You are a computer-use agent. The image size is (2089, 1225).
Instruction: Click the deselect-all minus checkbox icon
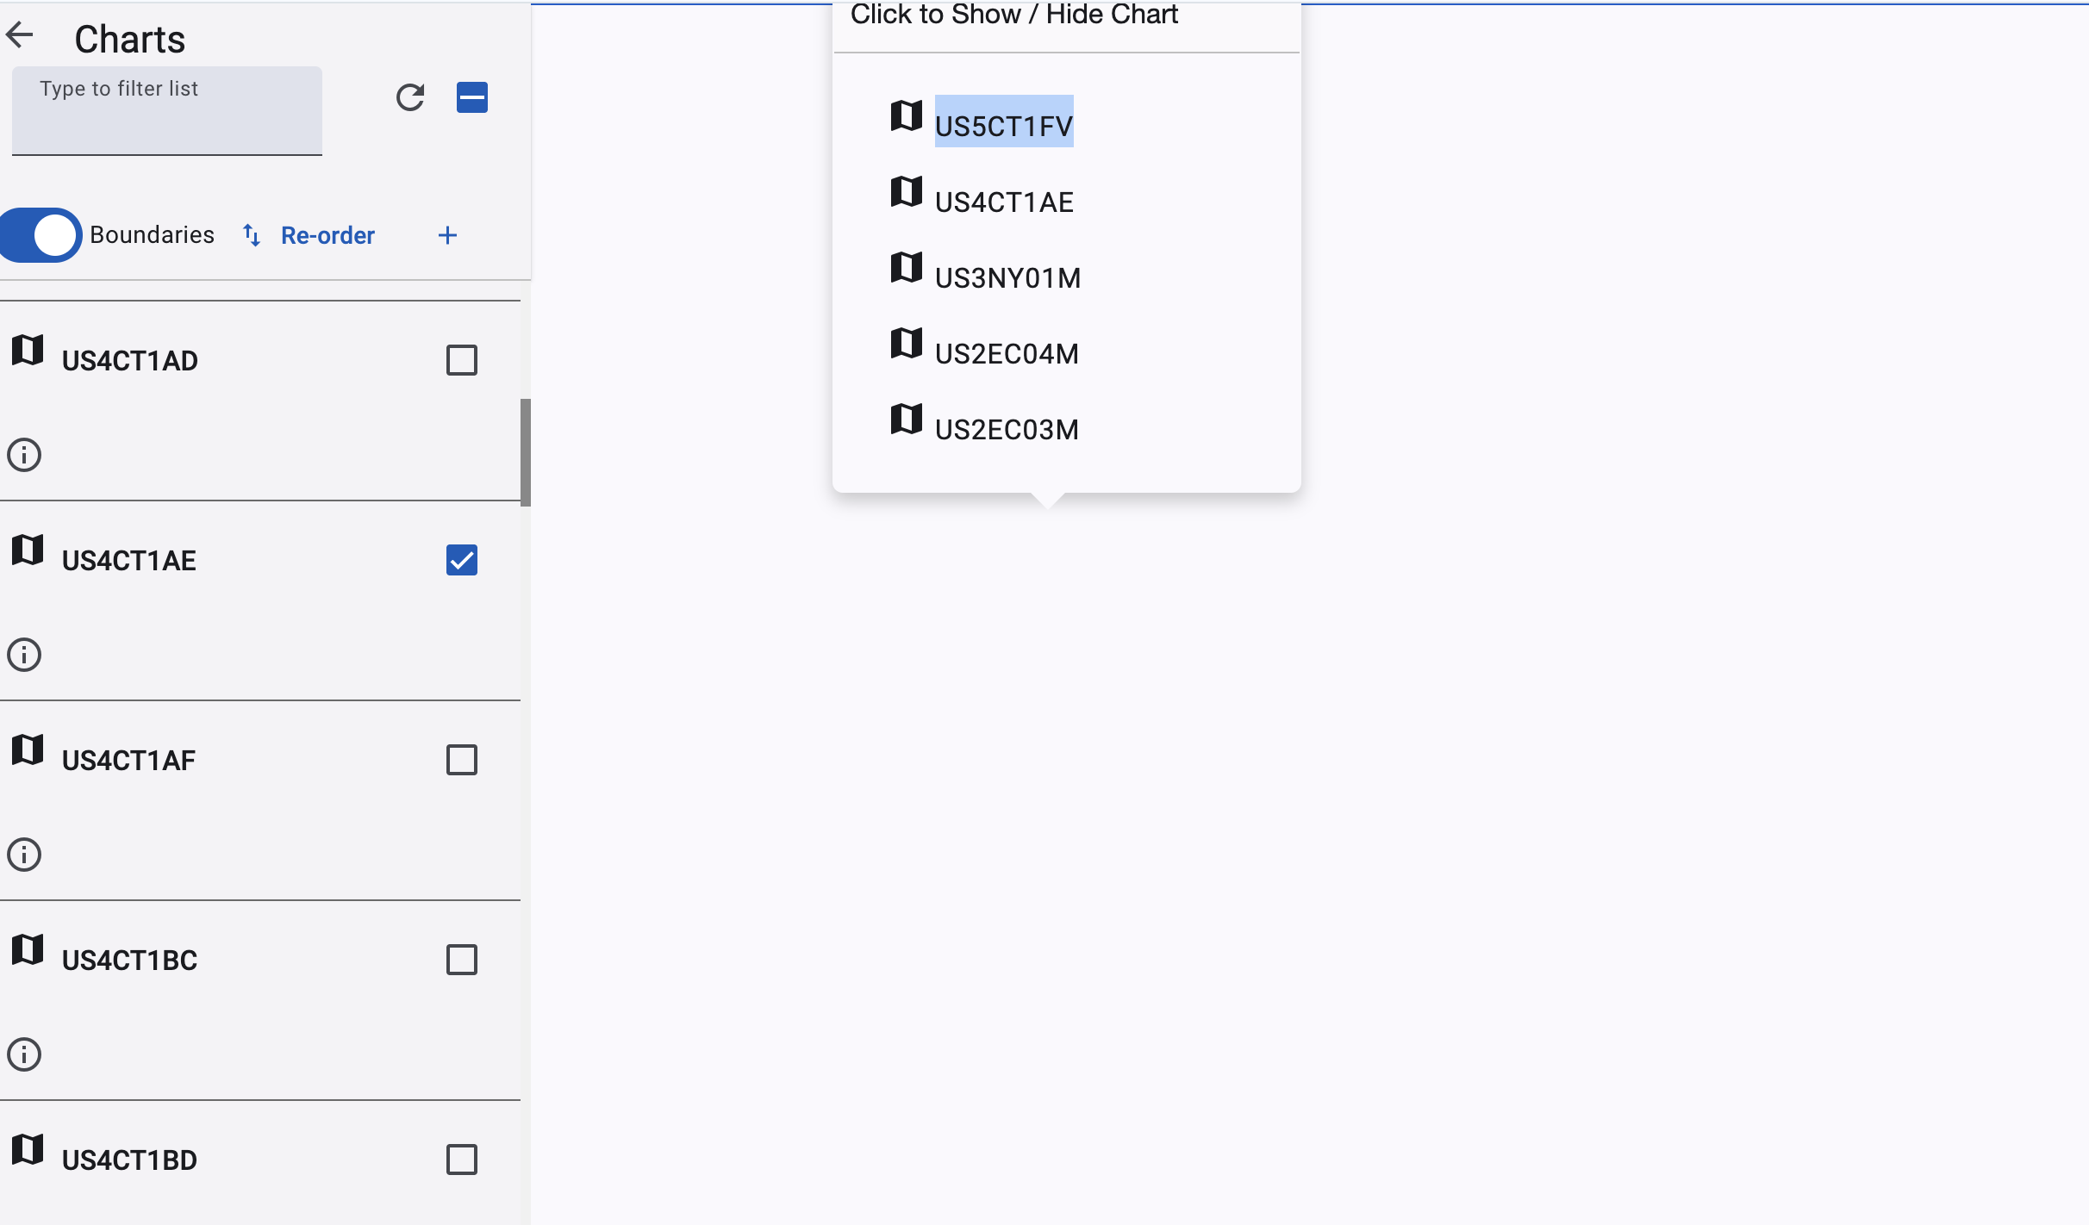point(471,97)
